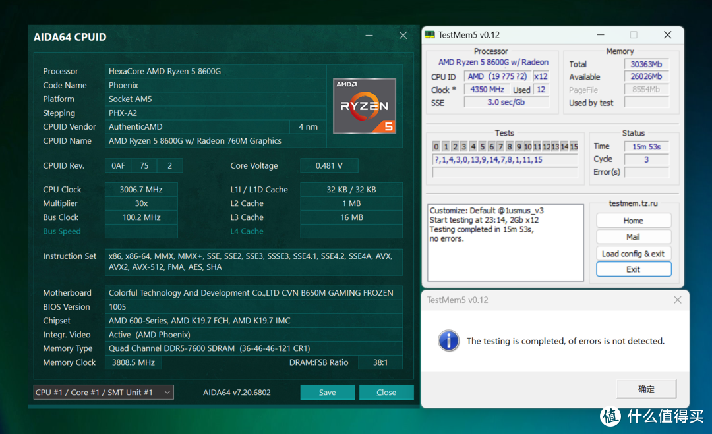Exit TestMem5 using the Exit button
The height and width of the screenshot is (434, 712).
pos(634,269)
